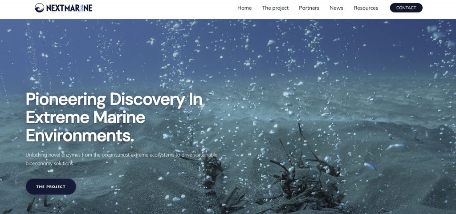Click the 'Pioneering Discovery In' headline line

pos(114,100)
